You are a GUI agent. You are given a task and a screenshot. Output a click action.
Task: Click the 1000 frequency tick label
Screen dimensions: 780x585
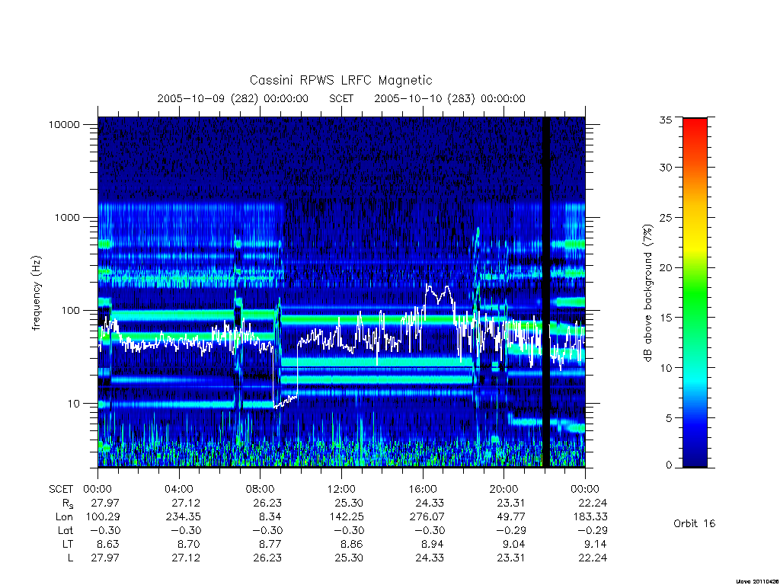coord(67,218)
